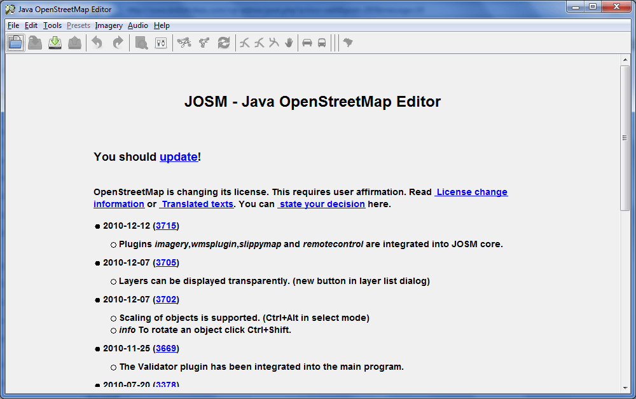The image size is (636, 399).
Task: Open the File menu
Action: coord(13,25)
